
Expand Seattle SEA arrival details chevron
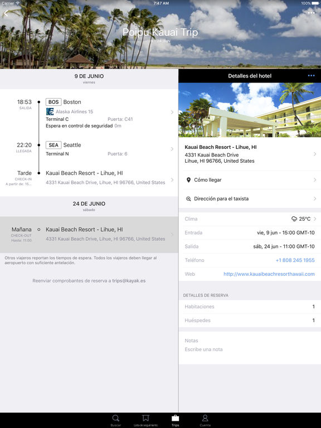tap(172, 149)
